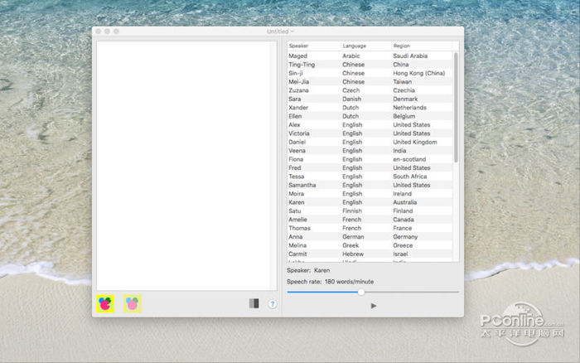The height and width of the screenshot is (363, 580).
Task: Select speaker Ting-Ting in the list
Action: 370,65
